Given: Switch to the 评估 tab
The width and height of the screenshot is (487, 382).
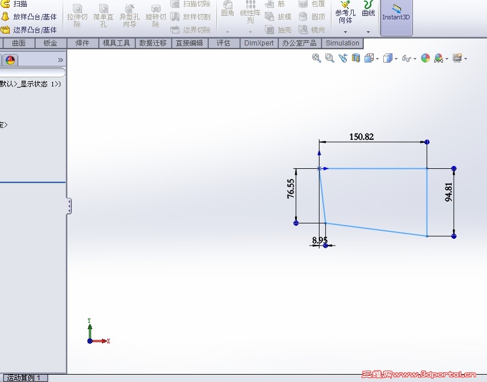Looking at the screenshot, I should (x=224, y=43).
